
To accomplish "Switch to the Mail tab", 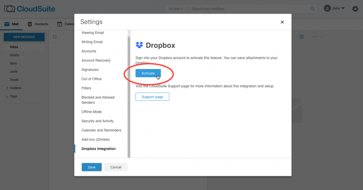I will [x=11, y=24].
